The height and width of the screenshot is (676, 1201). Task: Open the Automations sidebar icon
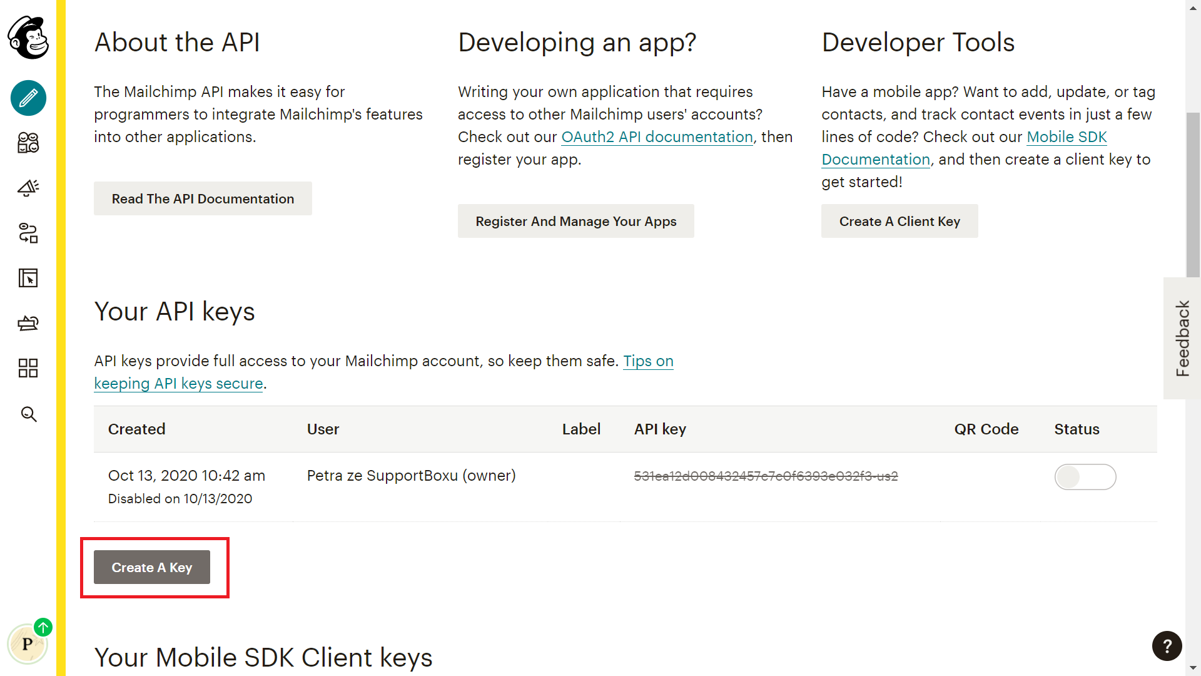click(28, 233)
